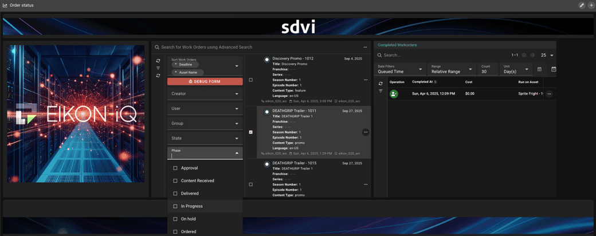Open the Date Filters Queued Time dropdown
596x236 pixels.
click(x=399, y=69)
